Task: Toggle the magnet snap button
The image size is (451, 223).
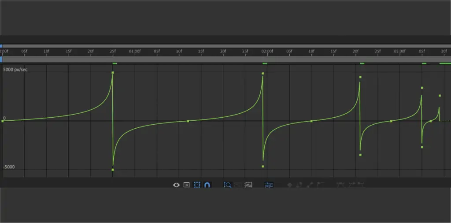Action: click(x=207, y=185)
